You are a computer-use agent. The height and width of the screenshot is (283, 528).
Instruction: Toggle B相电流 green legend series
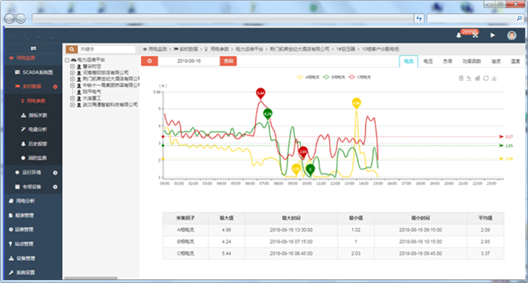tap(334, 76)
